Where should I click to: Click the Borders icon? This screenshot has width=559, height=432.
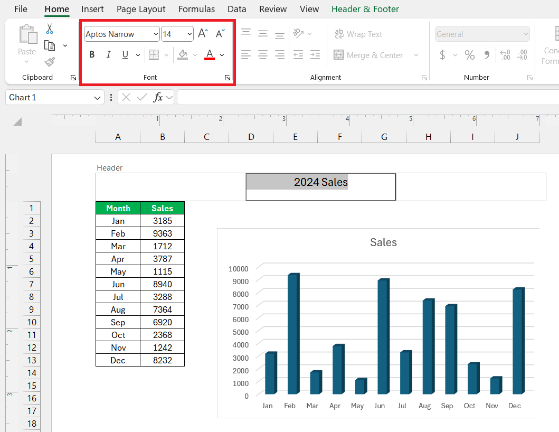pyautogui.click(x=154, y=54)
